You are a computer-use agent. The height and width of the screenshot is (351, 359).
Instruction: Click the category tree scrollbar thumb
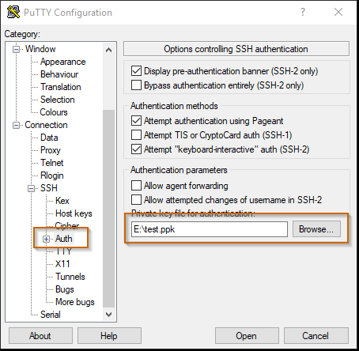click(x=108, y=208)
